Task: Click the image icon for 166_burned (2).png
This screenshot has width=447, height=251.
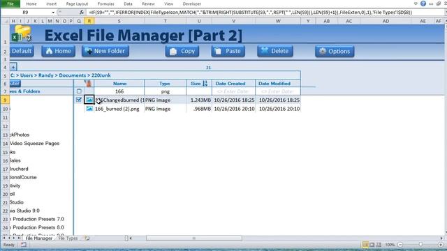Action: 89,109
